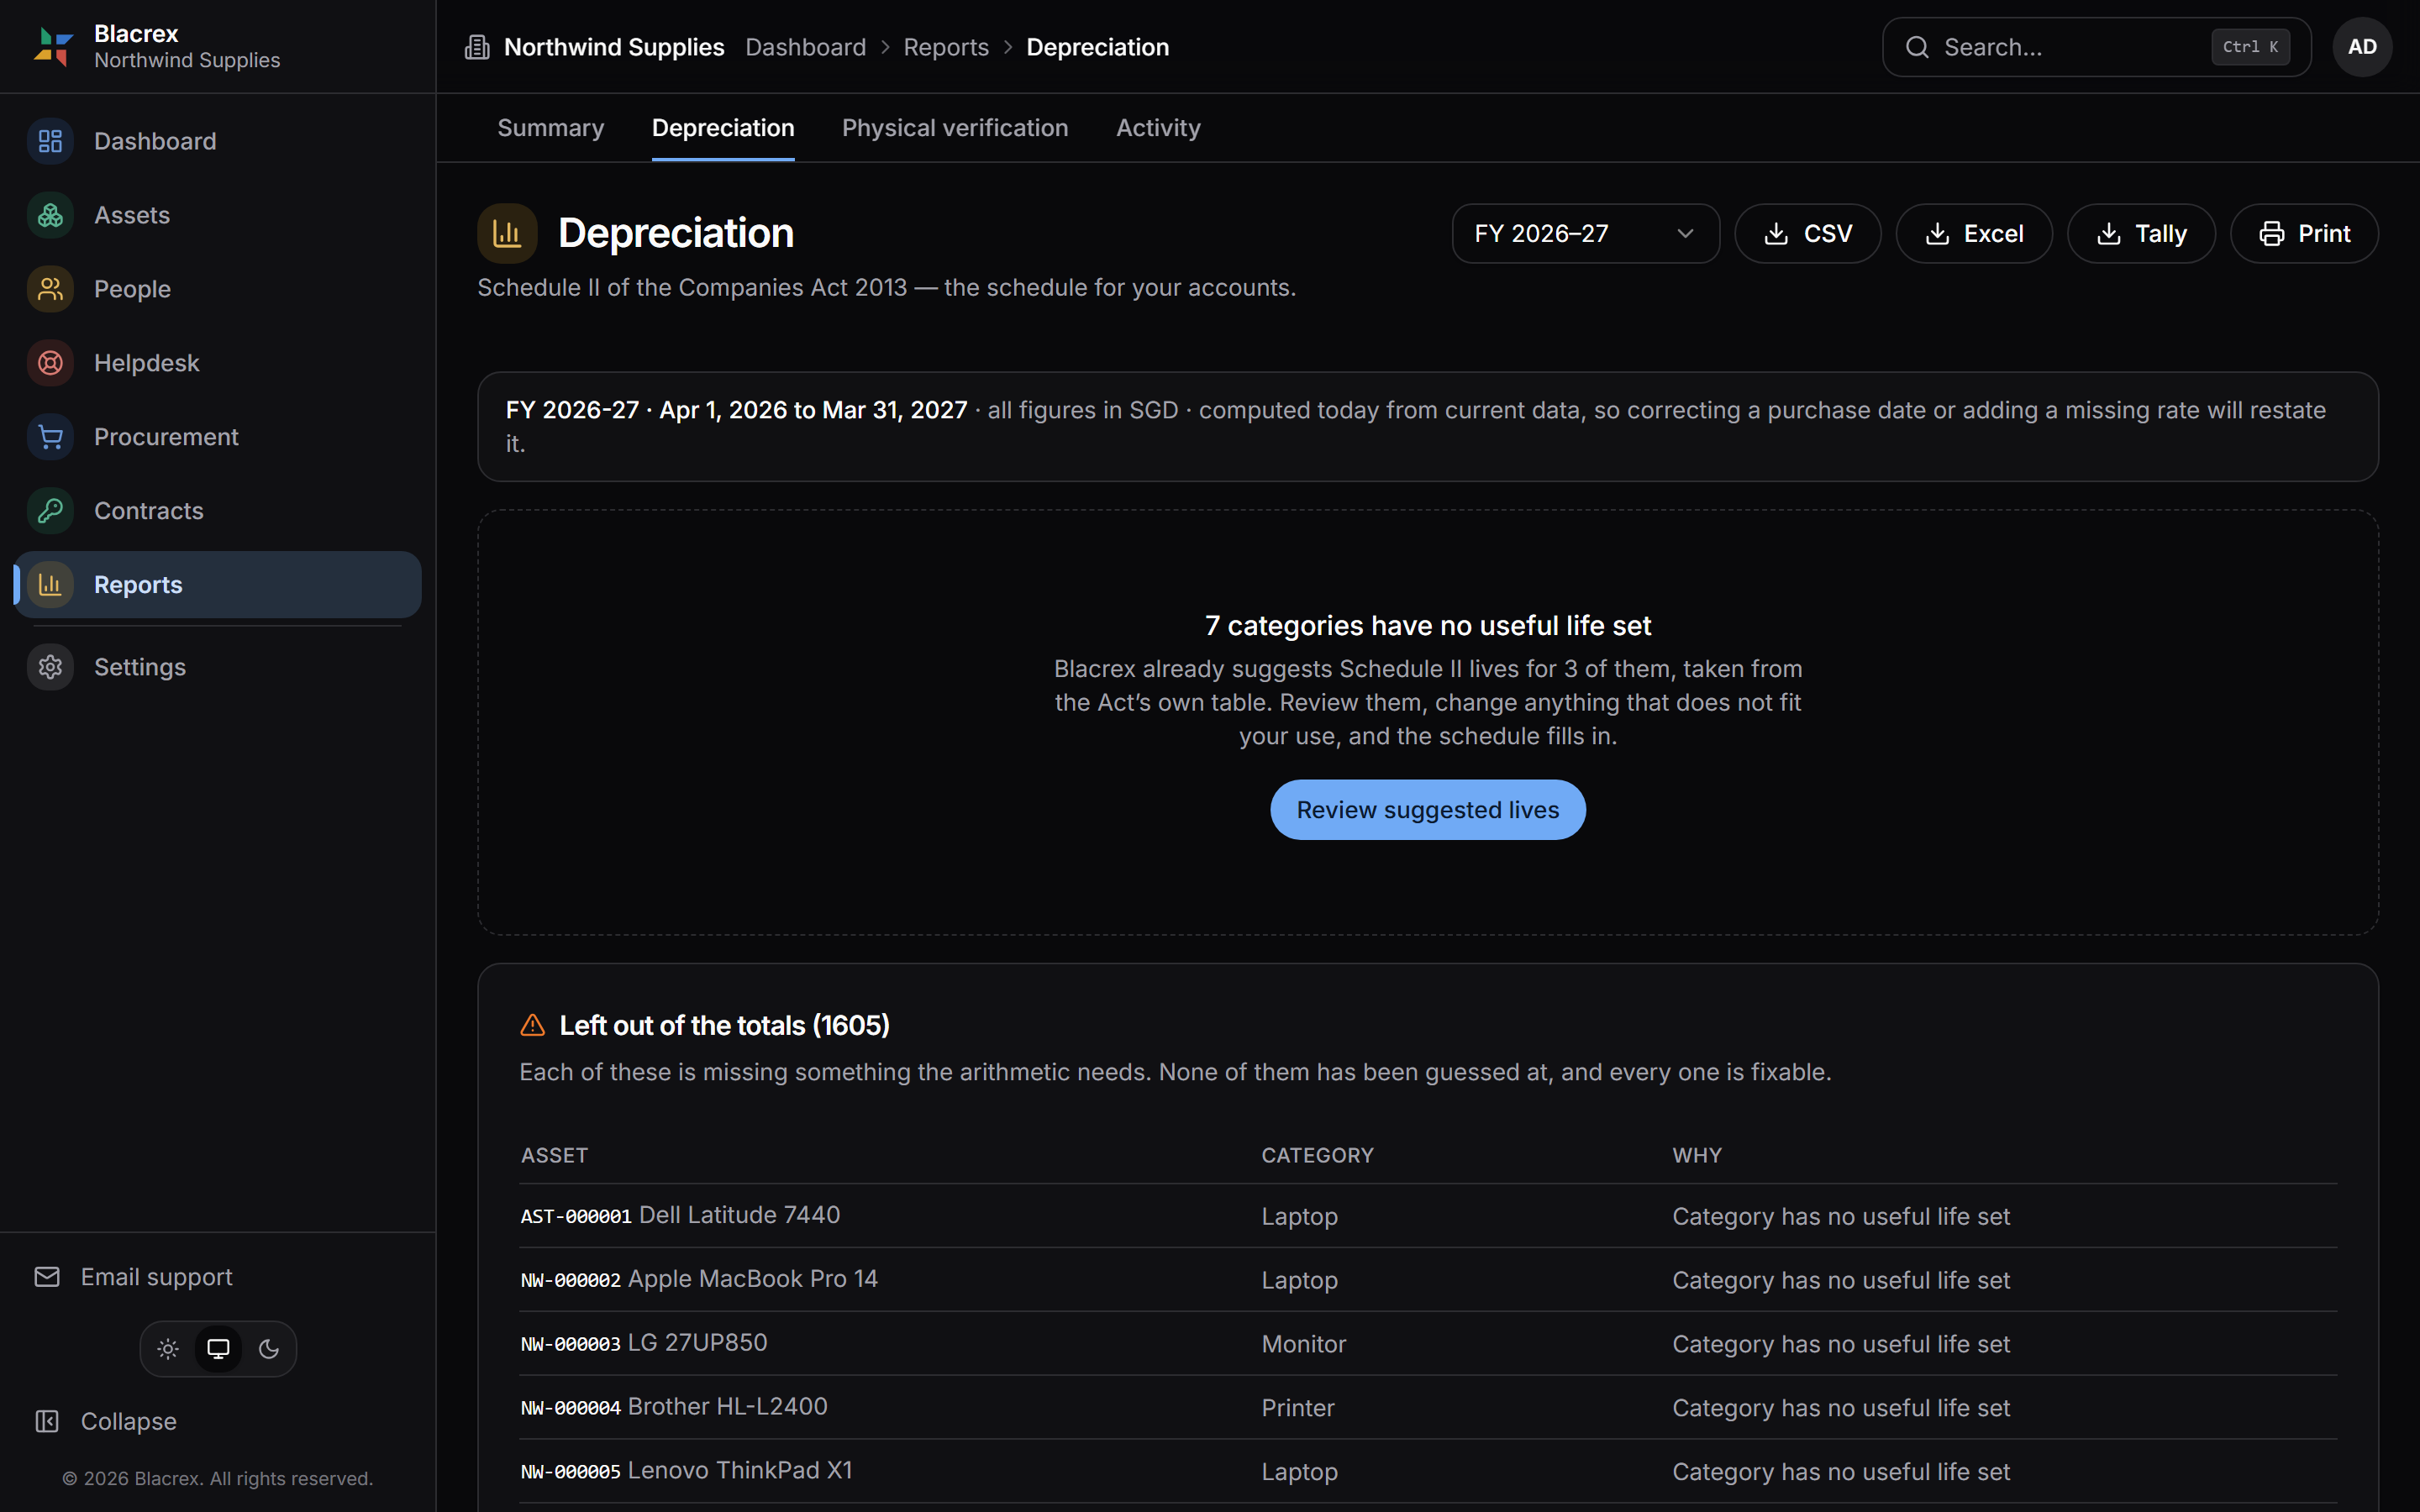Click the warning triangle icon

tap(533, 1025)
